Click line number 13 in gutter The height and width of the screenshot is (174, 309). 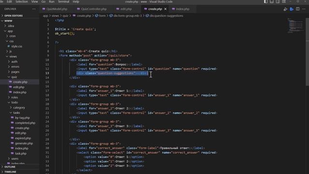(x=47, y=73)
